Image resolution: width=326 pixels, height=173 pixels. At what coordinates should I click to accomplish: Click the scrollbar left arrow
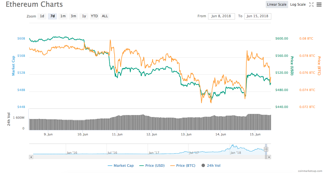coord(31,157)
